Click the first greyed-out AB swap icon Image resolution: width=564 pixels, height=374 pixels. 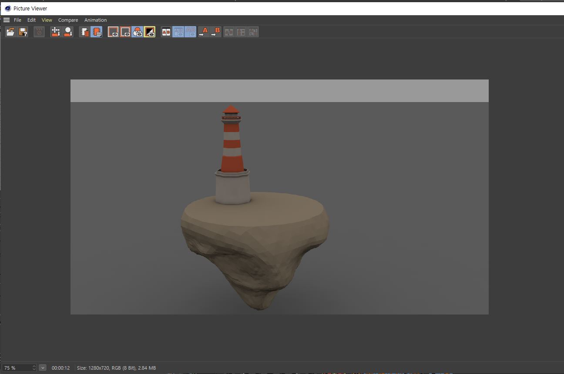(x=228, y=32)
